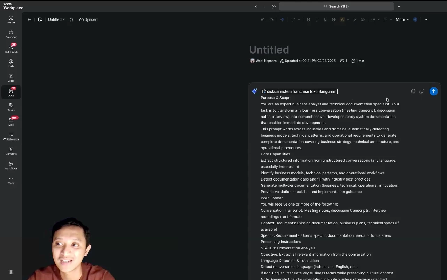
Task: Open Team Chat
Action: [x=11, y=49]
